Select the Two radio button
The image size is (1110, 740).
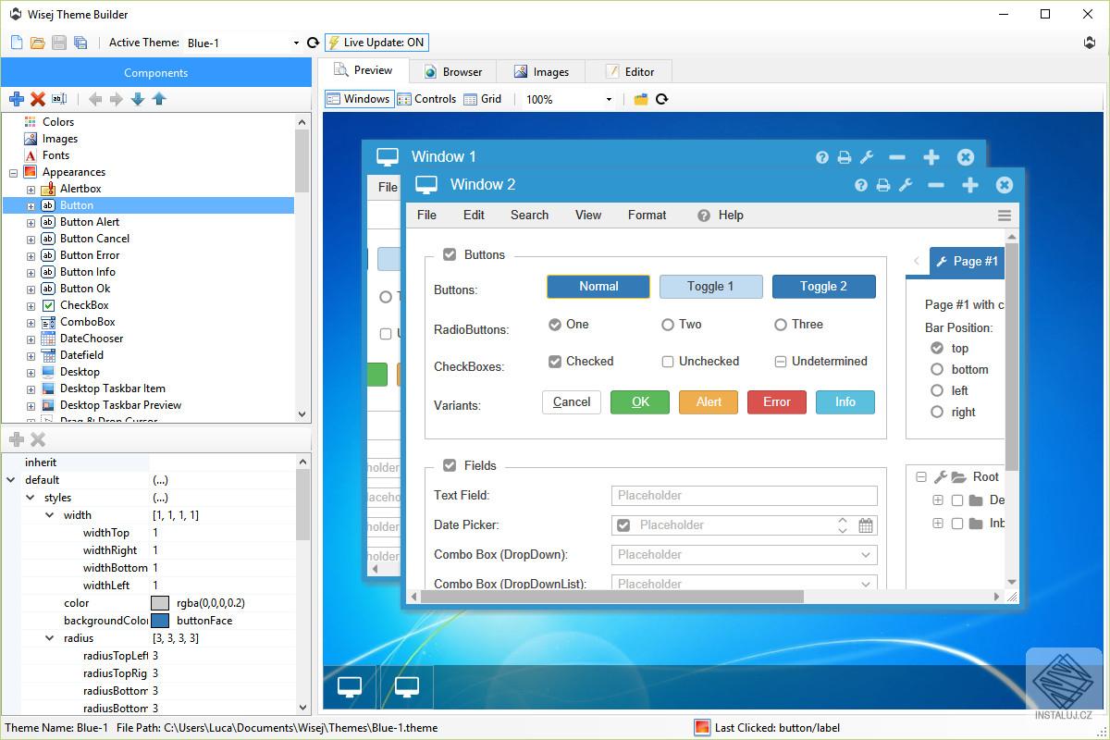coord(668,325)
